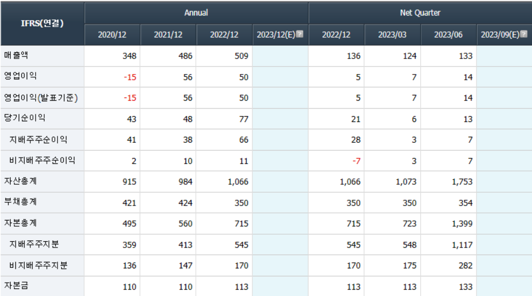The width and height of the screenshot is (532, 296).
Task: Click 자본총계 value 723 for 2023/03
Action: [x=410, y=224]
